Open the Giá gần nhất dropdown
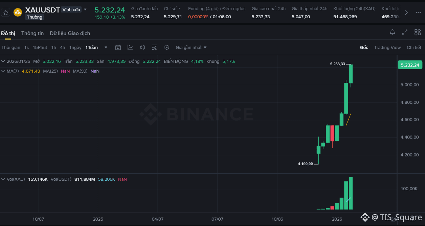 pos(191,47)
